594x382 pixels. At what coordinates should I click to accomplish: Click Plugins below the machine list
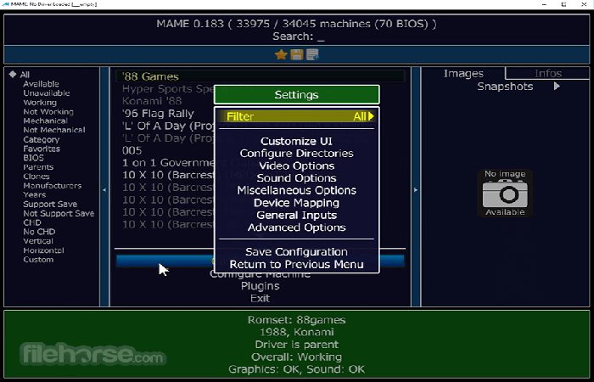click(x=261, y=286)
